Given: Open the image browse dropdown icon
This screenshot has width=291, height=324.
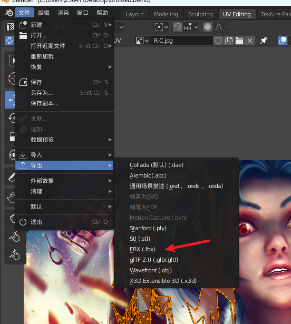Looking at the screenshot, I should pos(142,41).
